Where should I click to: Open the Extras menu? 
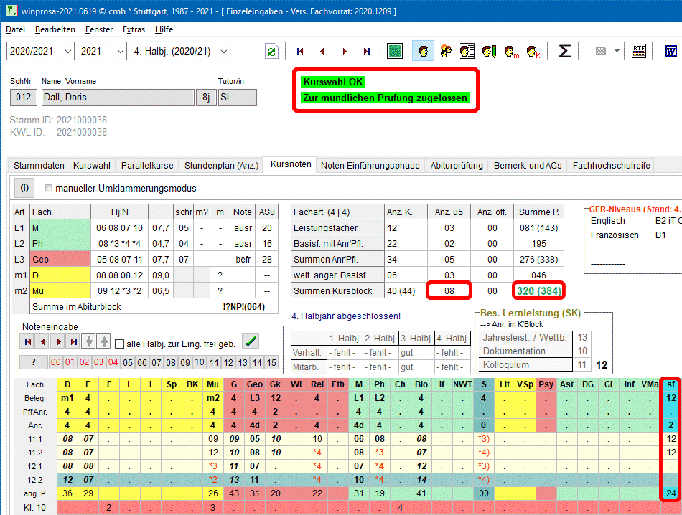(134, 29)
